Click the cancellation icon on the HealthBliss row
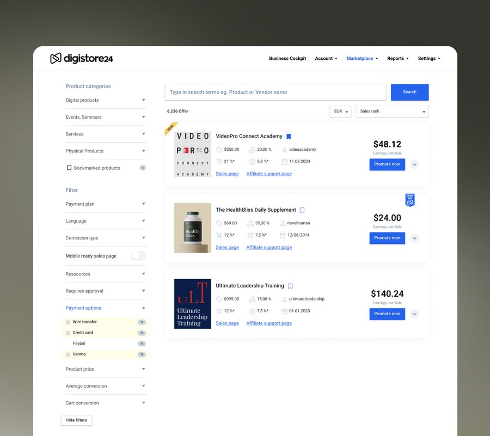Screen dimensions: 490x436 point(250,235)
